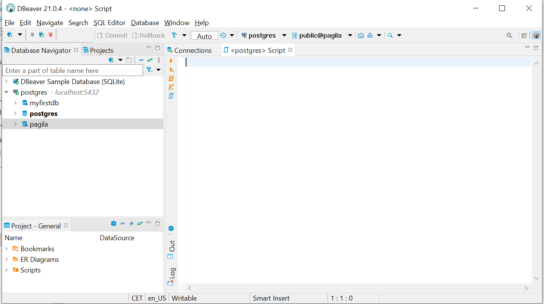Toggle the Log panel
The height and width of the screenshot is (304, 544).
[171, 277]
